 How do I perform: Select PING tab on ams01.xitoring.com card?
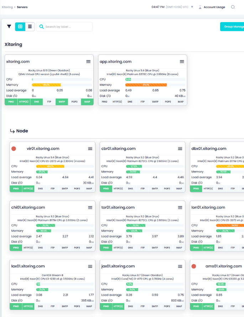coord(196,306)
